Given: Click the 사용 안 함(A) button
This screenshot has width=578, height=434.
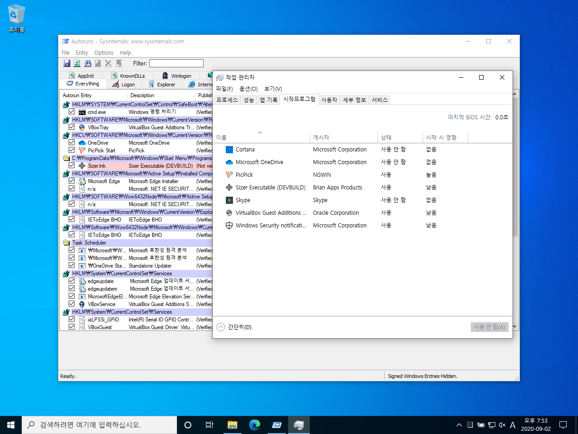Looking at the screenshot, I should pyautogui.click(x=489, y=327).
